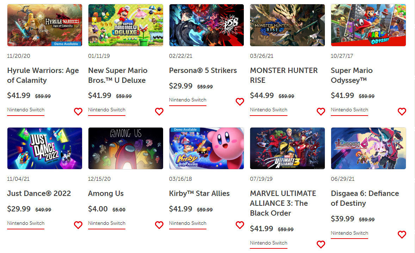
Task: Open the Persona 5 Strikers cover art
Action: 206,25
